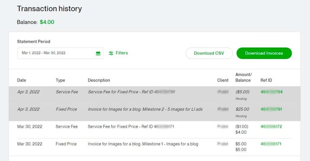Select Milestone 1 - Images for a blog description

coord(143,144)
